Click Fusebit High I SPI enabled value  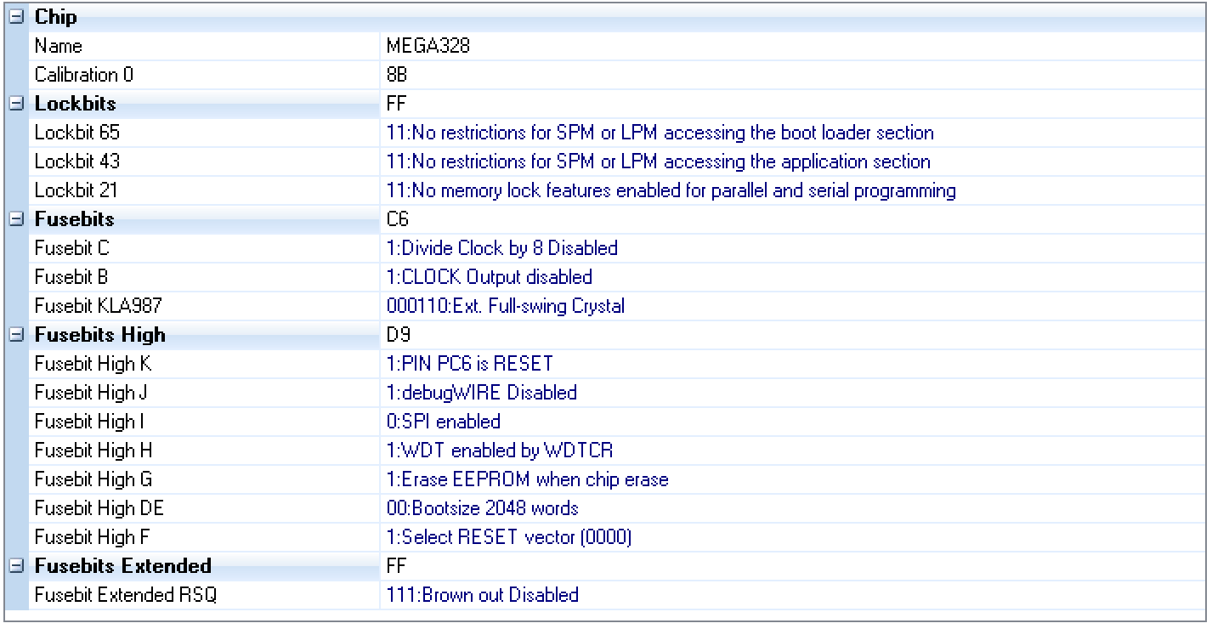443,422
